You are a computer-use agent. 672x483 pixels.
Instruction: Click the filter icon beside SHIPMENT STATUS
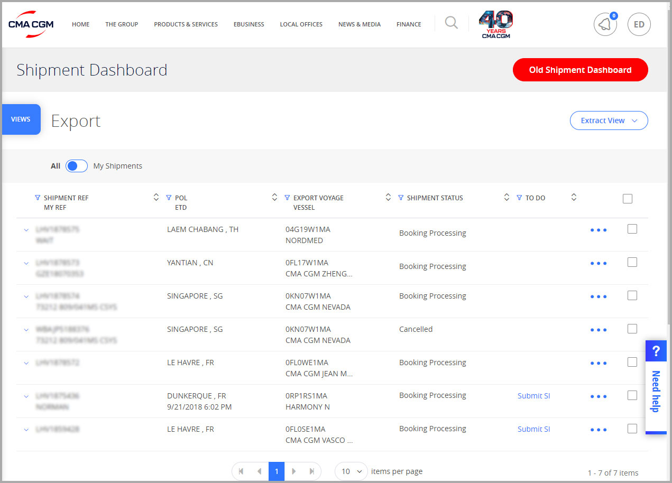pyautogui.click(x=401, y=198)
